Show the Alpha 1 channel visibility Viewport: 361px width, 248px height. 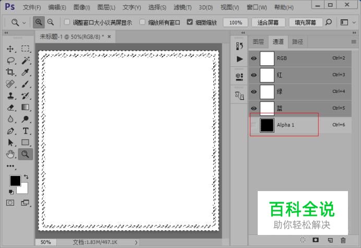point(254,125)
